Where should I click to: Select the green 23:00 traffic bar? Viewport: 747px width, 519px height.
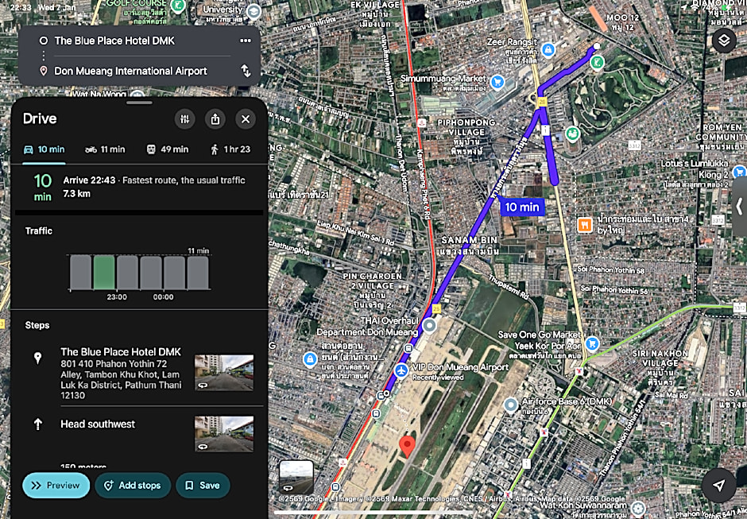[x=104, y=272]
